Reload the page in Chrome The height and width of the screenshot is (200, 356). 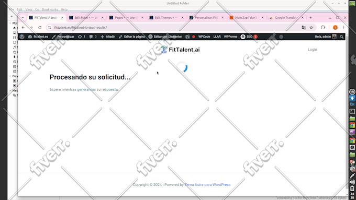coord(40,27)
